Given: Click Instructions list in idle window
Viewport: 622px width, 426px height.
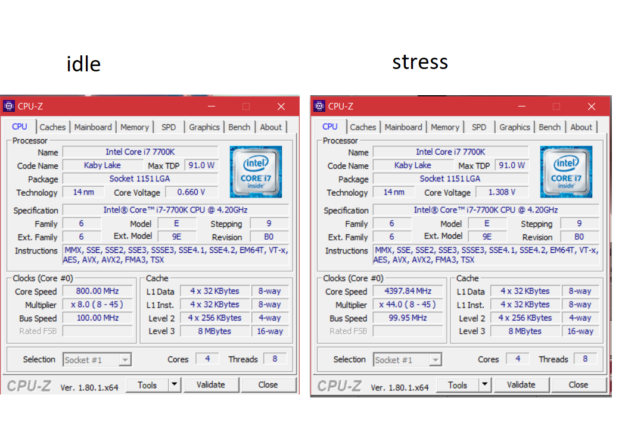Looking at the screenshot, I should 176,255.
